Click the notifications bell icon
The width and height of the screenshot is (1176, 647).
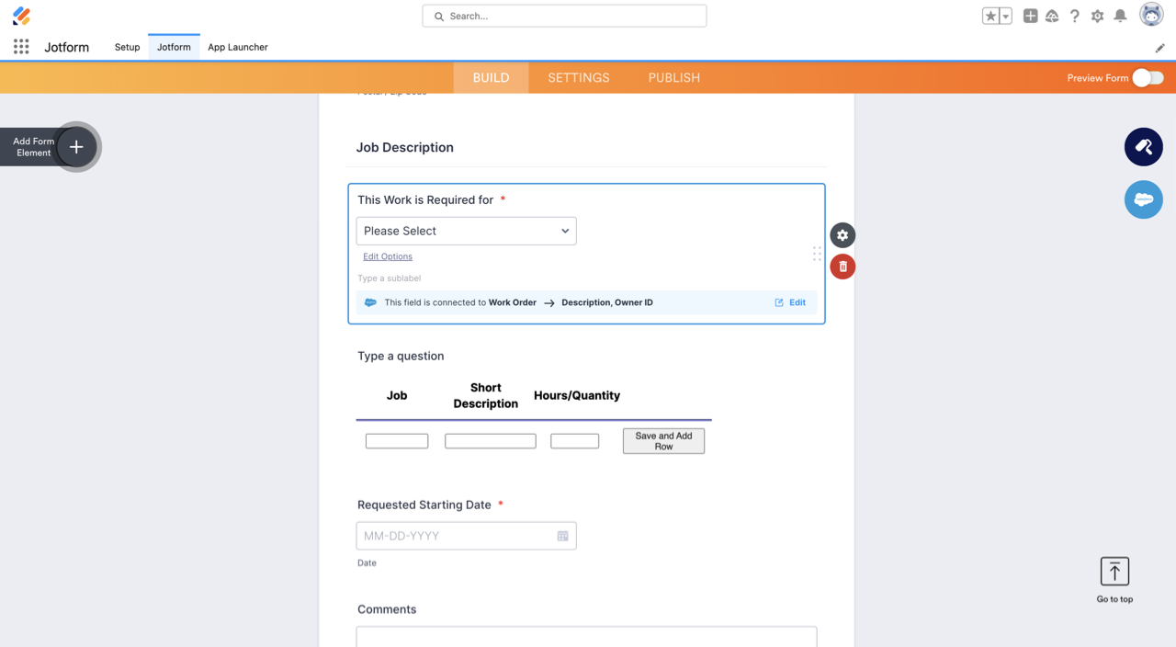(x=1120, y=16)
